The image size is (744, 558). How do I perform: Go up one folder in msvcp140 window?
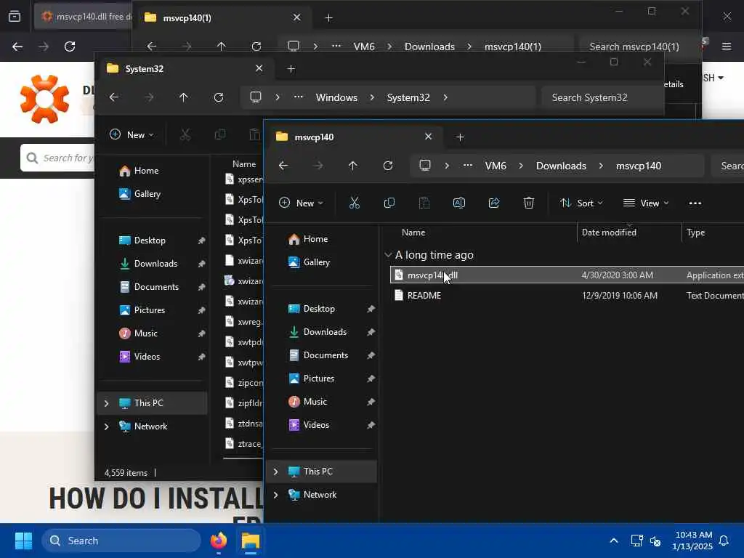352,166
